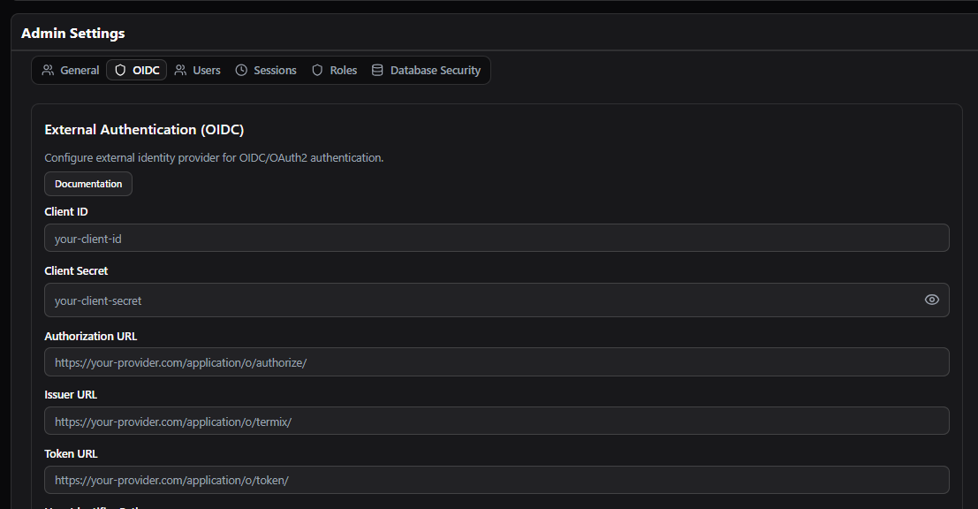Open the Database Security tab

(x=436, y=70)
